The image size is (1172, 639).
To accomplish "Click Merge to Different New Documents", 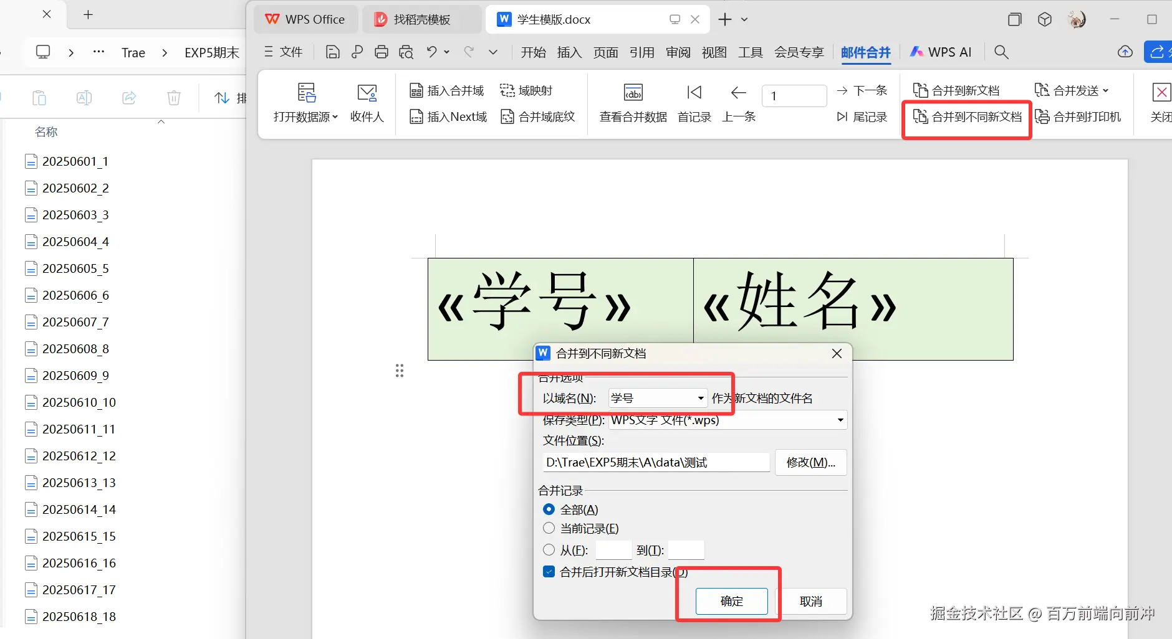I will (x=968, y=117).
